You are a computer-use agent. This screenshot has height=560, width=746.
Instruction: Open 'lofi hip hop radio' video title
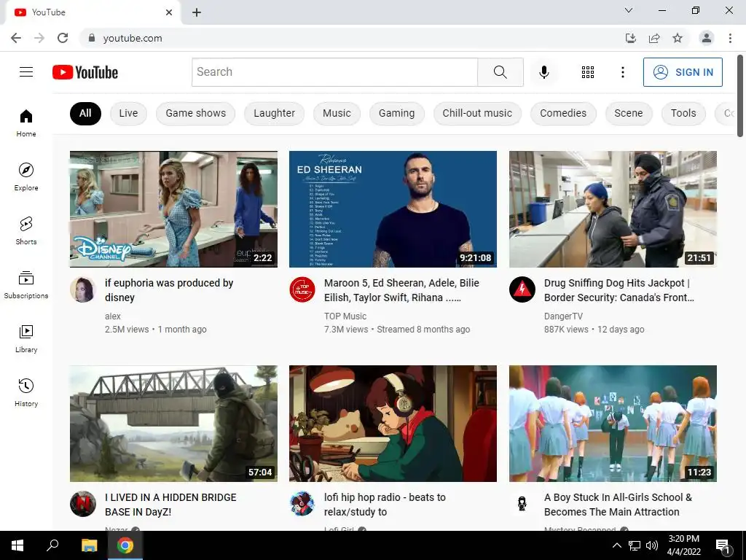[385, 505]
